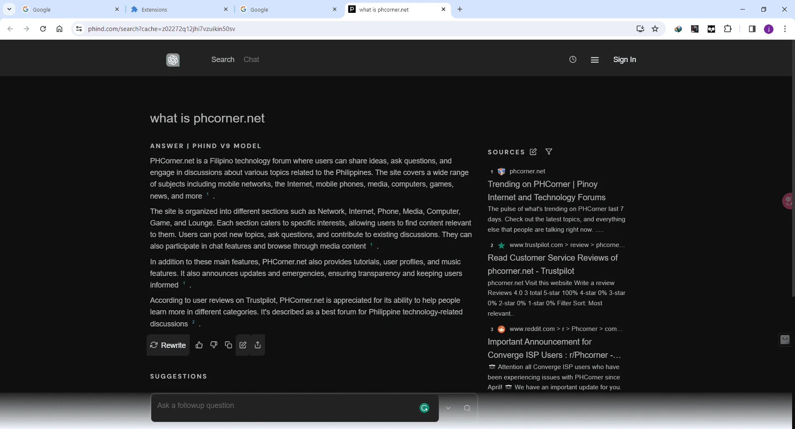The height and width of the screenshot is (429, 795).
Task: Bookmark this page with the star icon
Action: (x=655, y=29)
